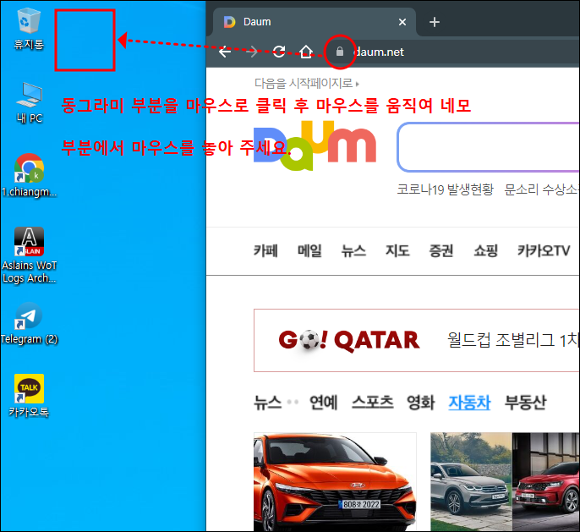Select the Aslains WoT Logs Arch... shortcut
580x532 pixels.
29,255
